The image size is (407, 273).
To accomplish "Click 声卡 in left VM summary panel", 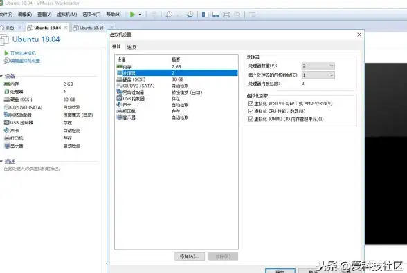I will [11, 130].
